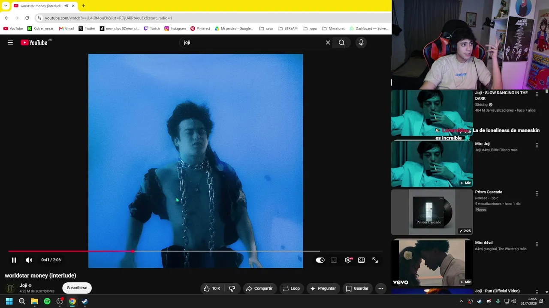Screen dimensions: 549x308
Task: View site information icon in address bar
Action: pyautogui.click(x=39, y=18)
